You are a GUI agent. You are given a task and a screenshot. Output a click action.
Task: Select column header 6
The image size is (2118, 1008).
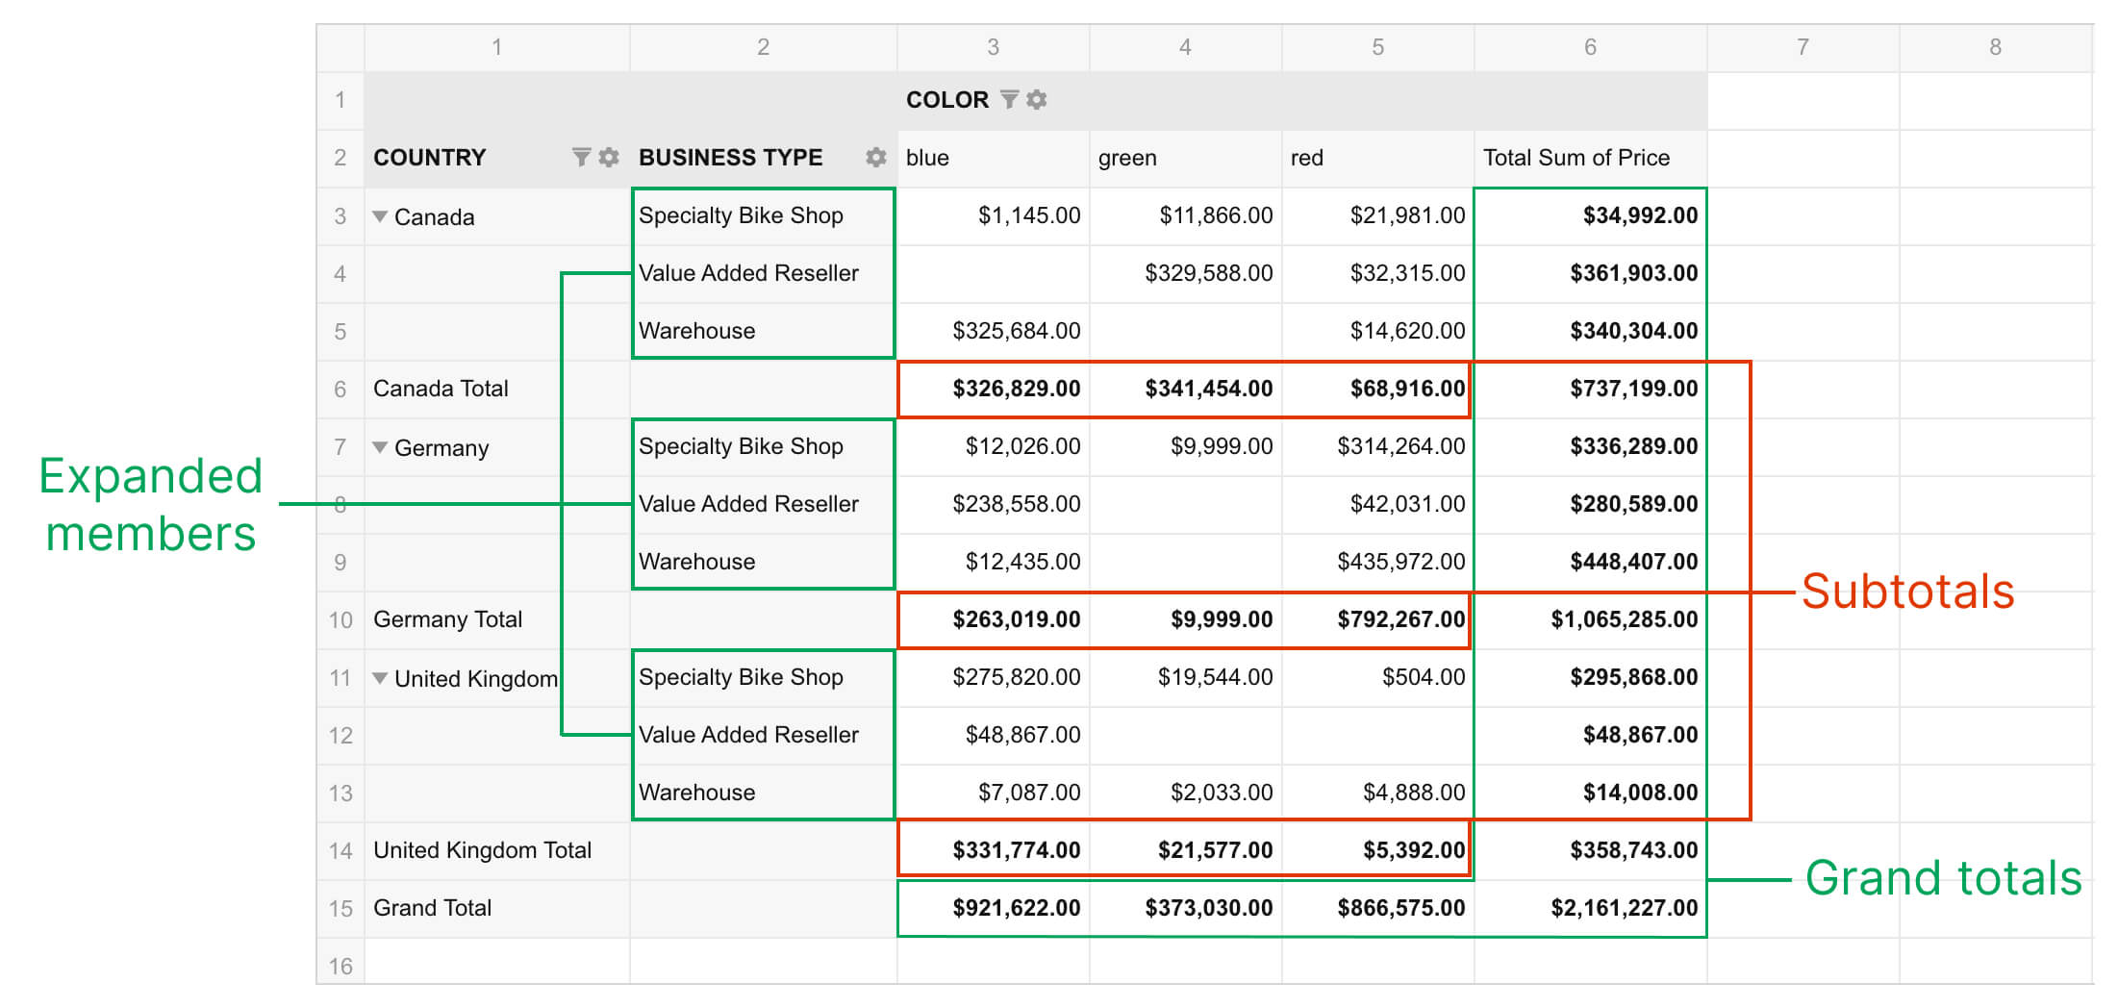(x=1590, y=47)
